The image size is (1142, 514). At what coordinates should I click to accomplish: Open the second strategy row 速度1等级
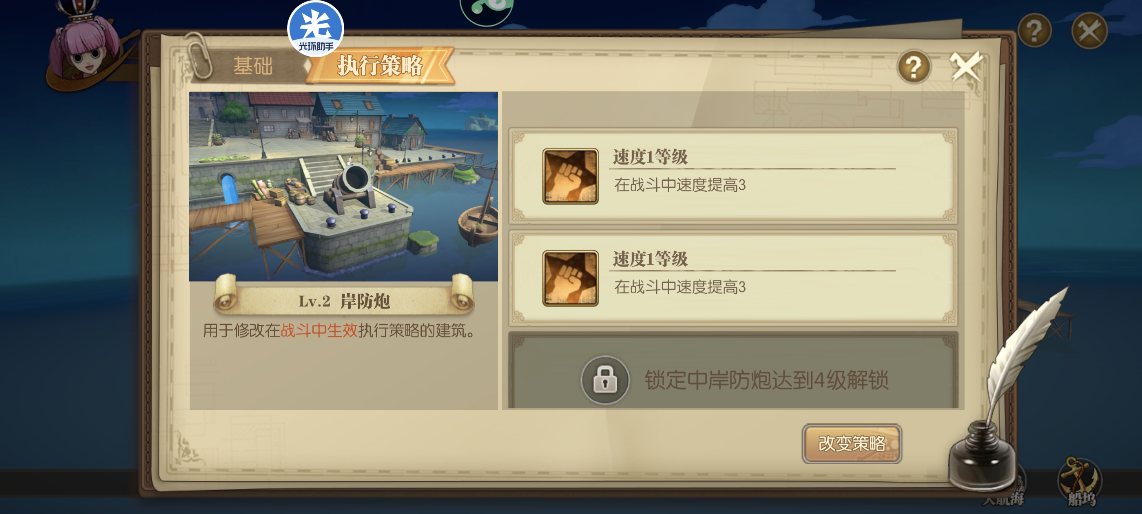[x=733, y=278]
